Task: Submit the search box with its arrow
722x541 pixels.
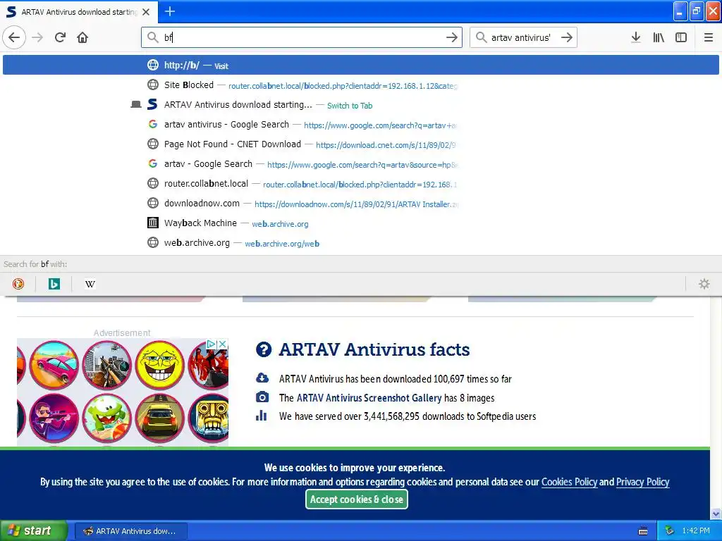Action: click(x=567, y=38)
